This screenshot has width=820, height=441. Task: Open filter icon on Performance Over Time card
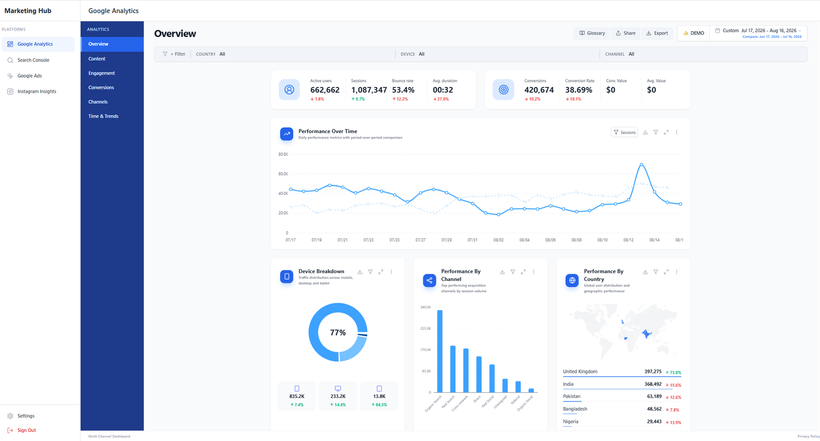[x=655, y=133]
